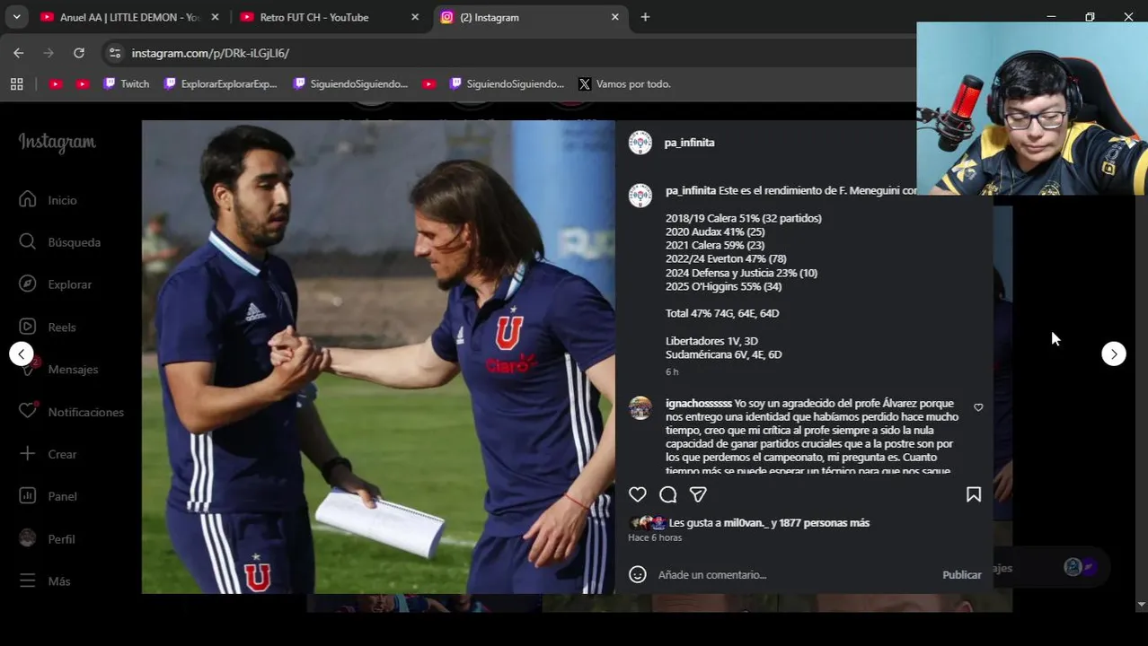
Task: View the 1877 personas más likes list
Action: pos(824,522)
